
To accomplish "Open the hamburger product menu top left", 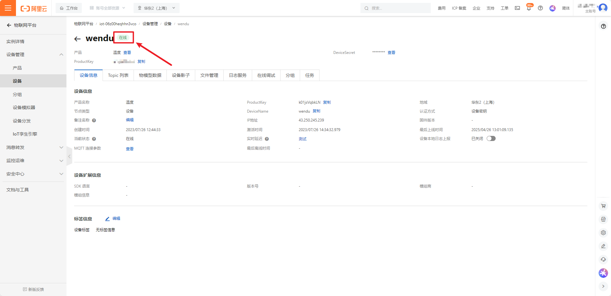I will click(x=8, y=8).
